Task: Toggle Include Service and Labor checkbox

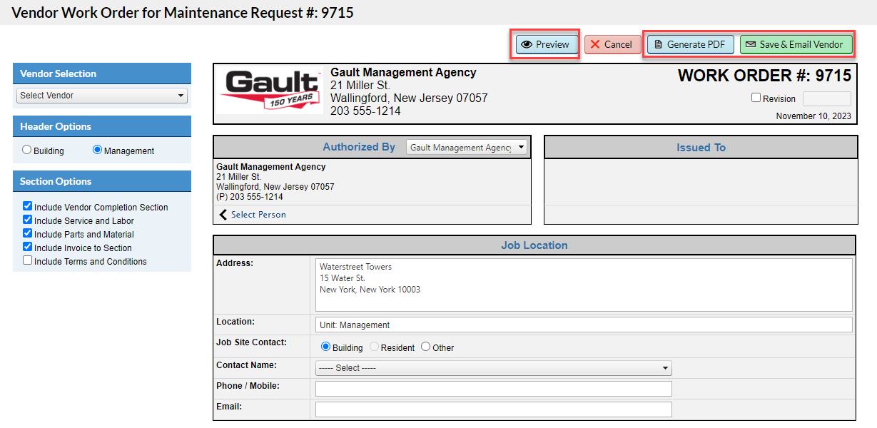Action: pyautogui.click(x=28, y=220)
